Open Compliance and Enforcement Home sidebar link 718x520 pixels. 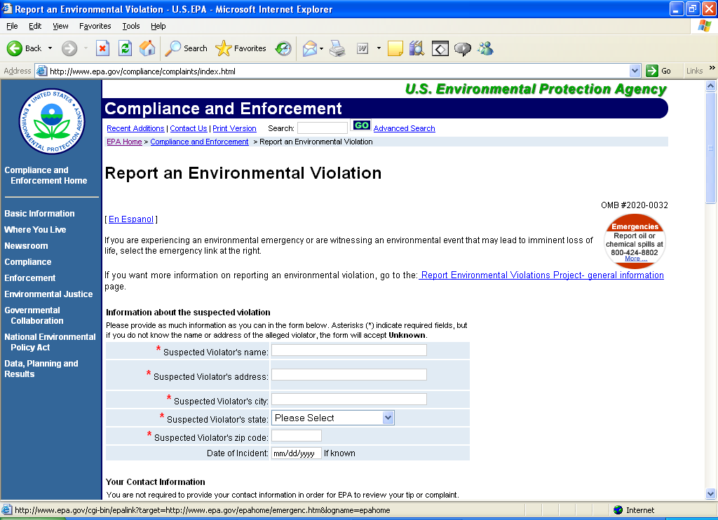(46, 175)
